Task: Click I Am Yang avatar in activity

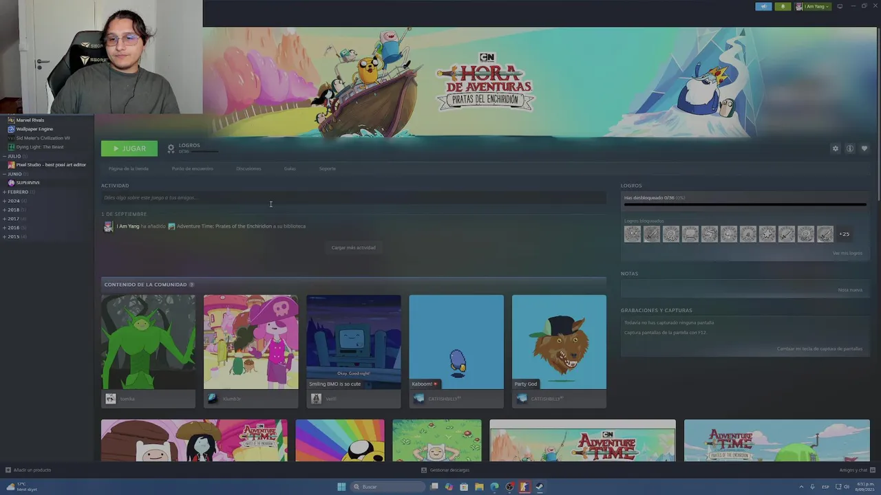Action: [x=108, y=226]
